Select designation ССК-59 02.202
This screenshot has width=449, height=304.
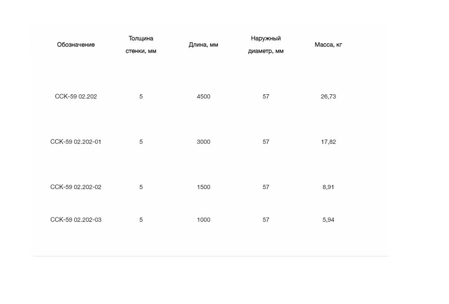[76, 97]
